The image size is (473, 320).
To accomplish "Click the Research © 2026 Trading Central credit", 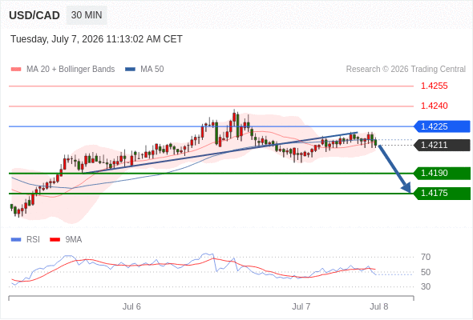I will tap(406, 70).
